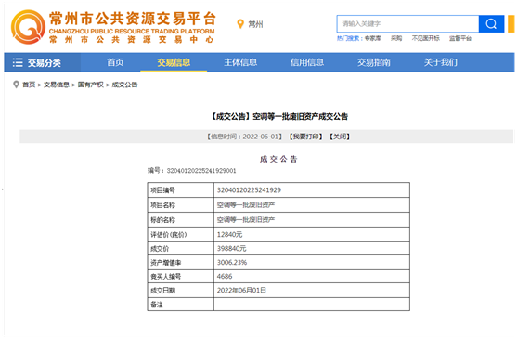
Task: Open the 交易指南 nav tab
Action: click(374, 62)
